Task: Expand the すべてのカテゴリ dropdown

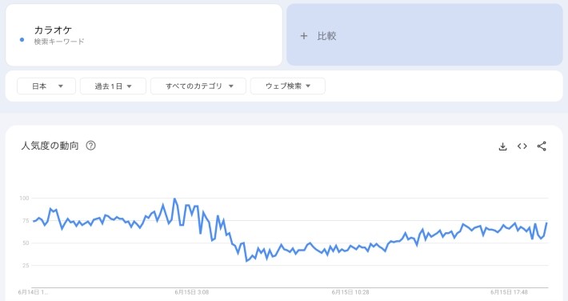Action: coord(198,86)
